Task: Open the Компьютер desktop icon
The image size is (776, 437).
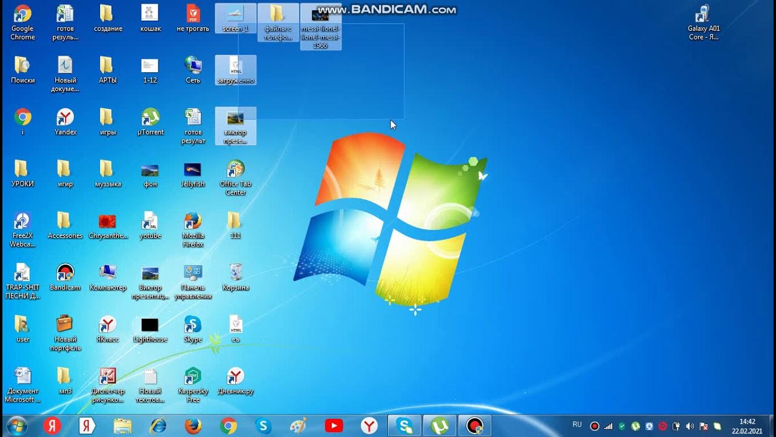Action: 108,277
